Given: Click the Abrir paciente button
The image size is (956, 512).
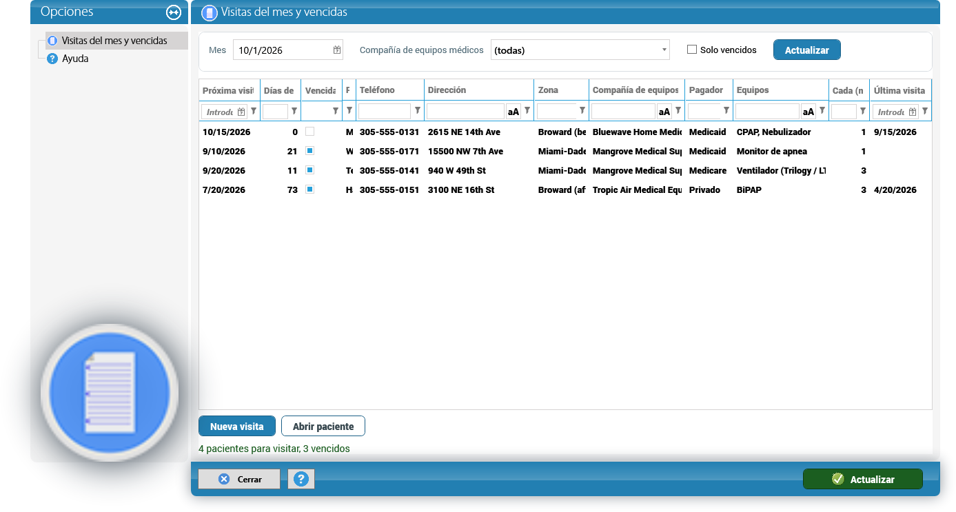Looking at the screenshot, I should pos(323,427).
